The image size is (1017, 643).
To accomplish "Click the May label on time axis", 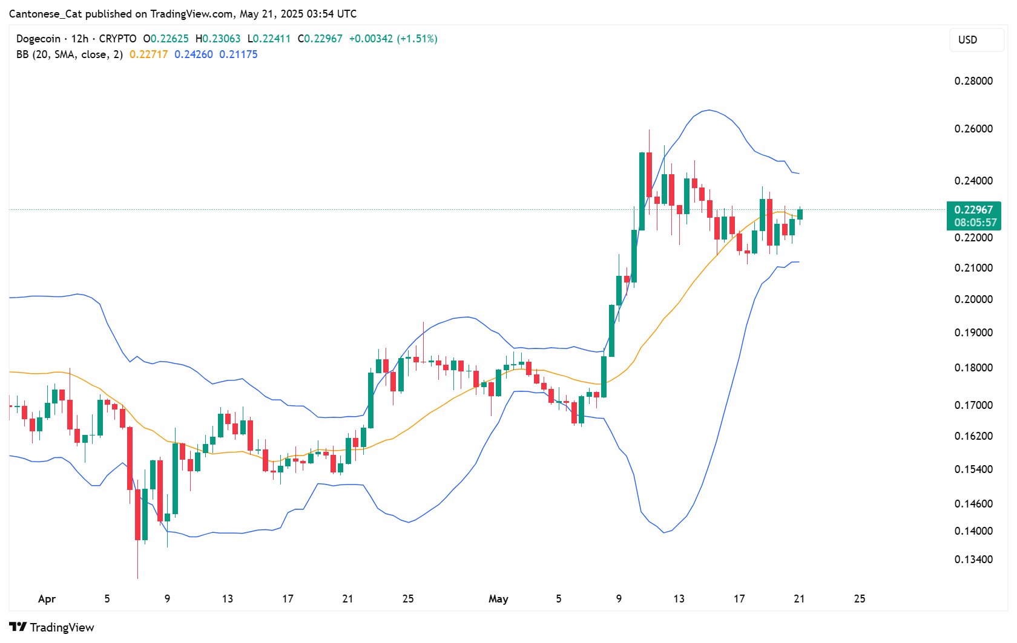I will tap(498, 599).
